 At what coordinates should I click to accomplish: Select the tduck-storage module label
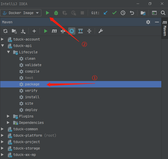click(26, 148)
